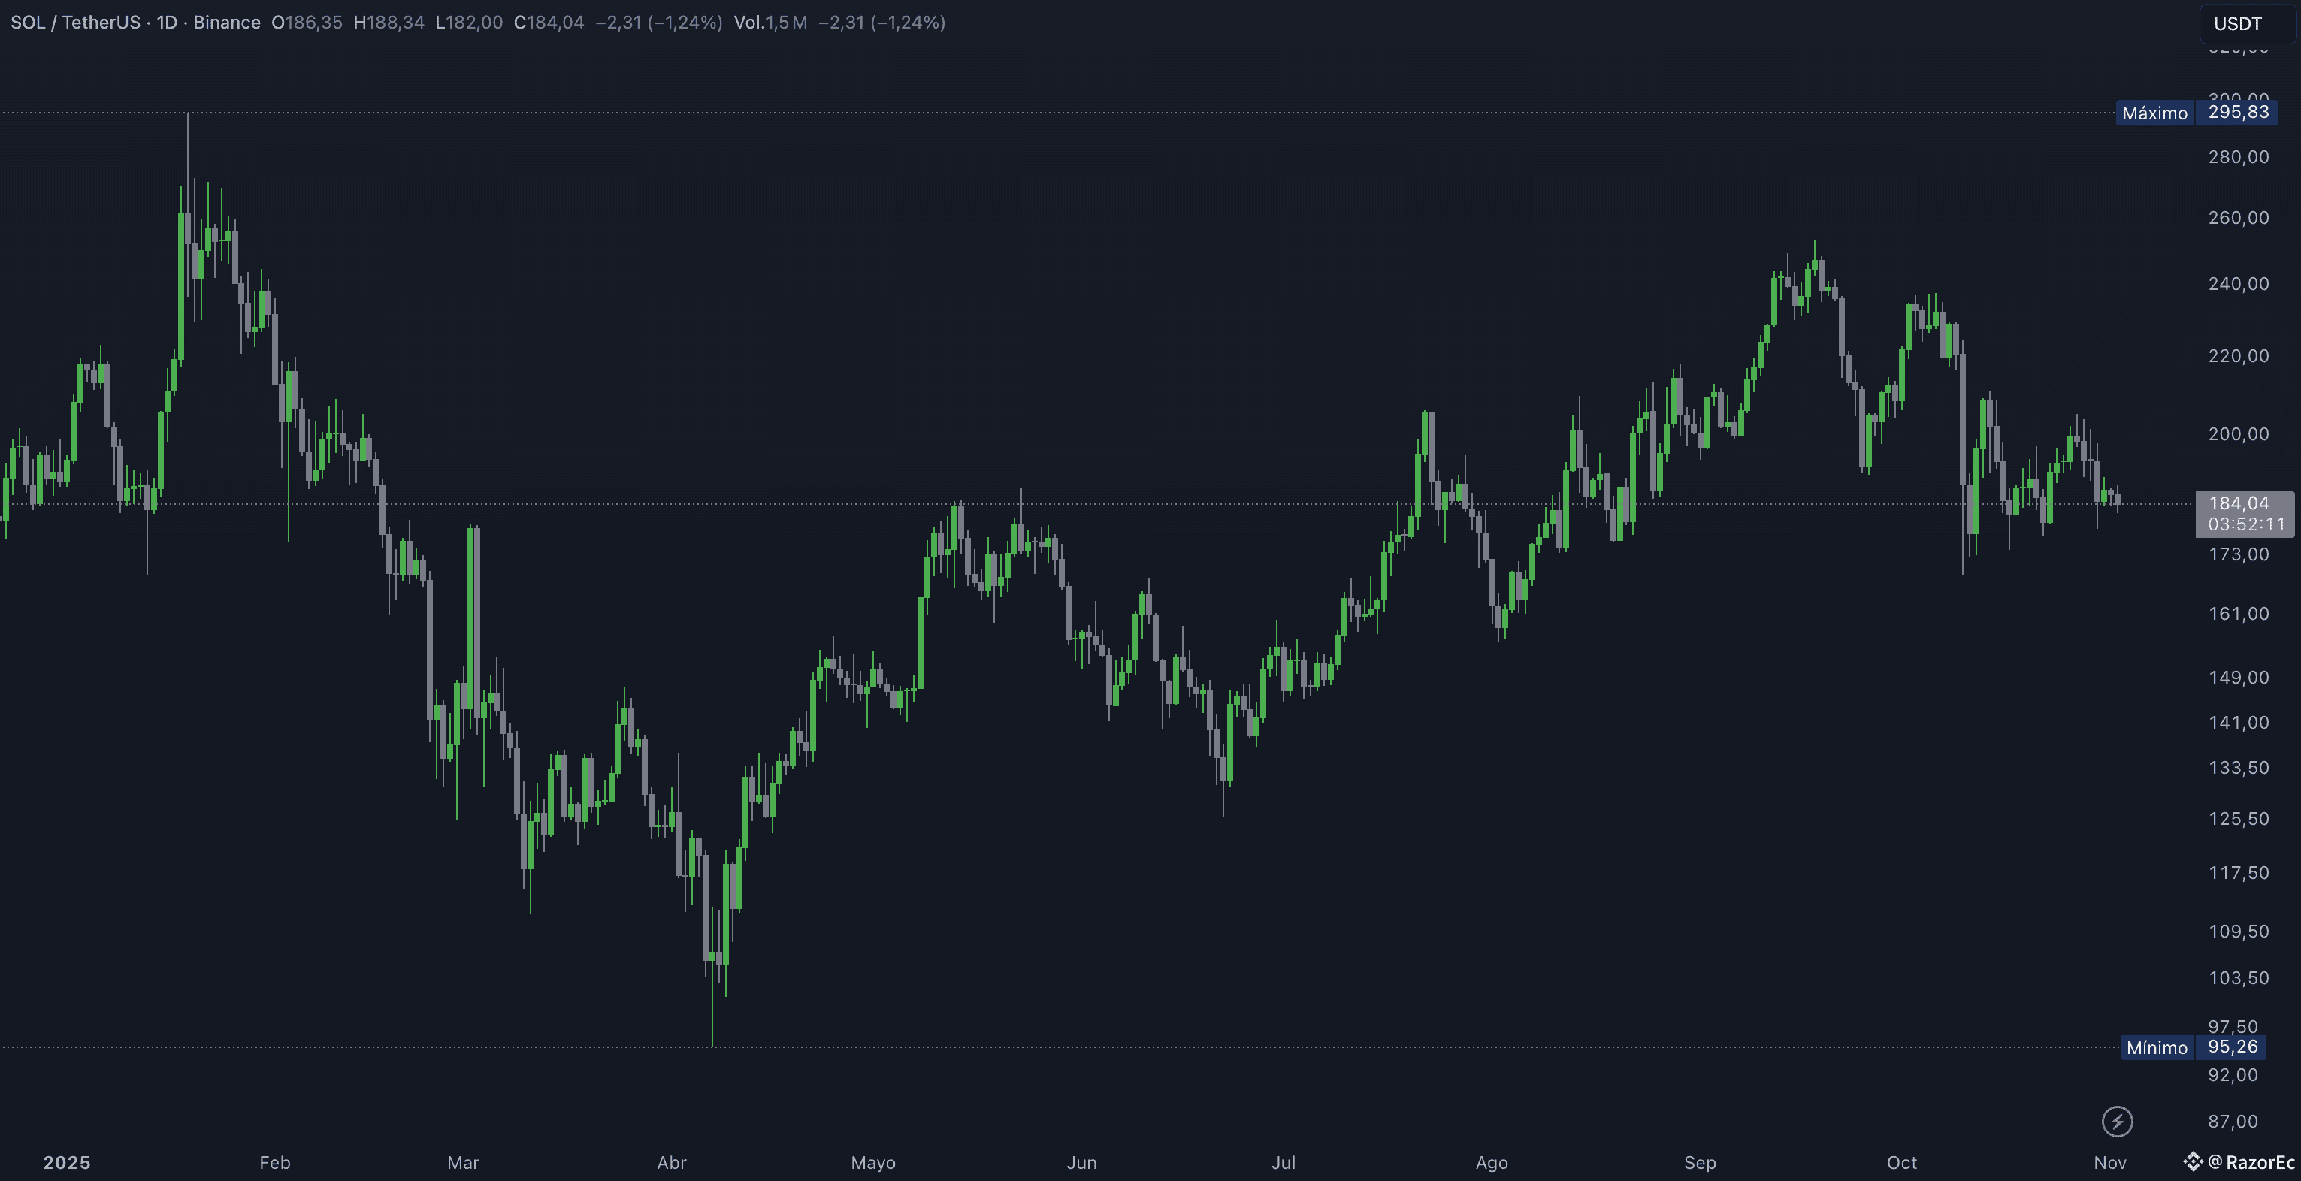Click the Vol. 1,5 M indicator legend
2301x1181 pixels.
[x=770, y=23]
